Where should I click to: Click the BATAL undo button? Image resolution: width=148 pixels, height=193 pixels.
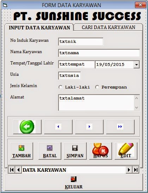click(50, 151)
